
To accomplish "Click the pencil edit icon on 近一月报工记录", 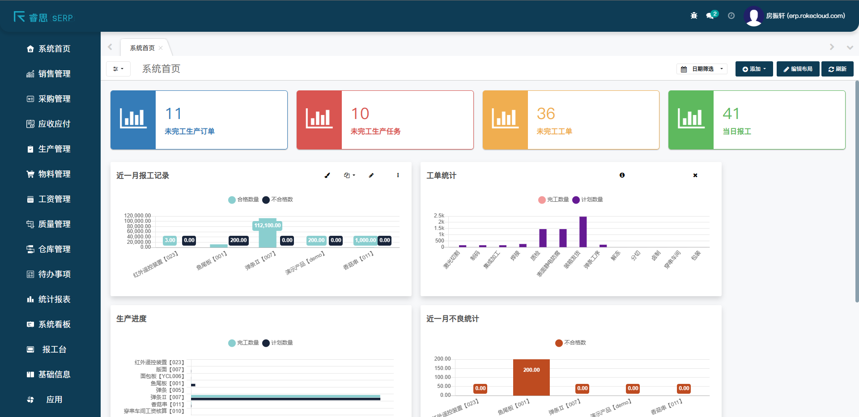I will point(371,175).
